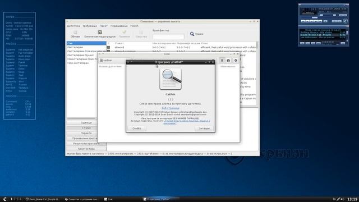The image size is (359, 202).
Task: Click the Стање filter button
Action: pyautogui.click(x=86, y=128)
